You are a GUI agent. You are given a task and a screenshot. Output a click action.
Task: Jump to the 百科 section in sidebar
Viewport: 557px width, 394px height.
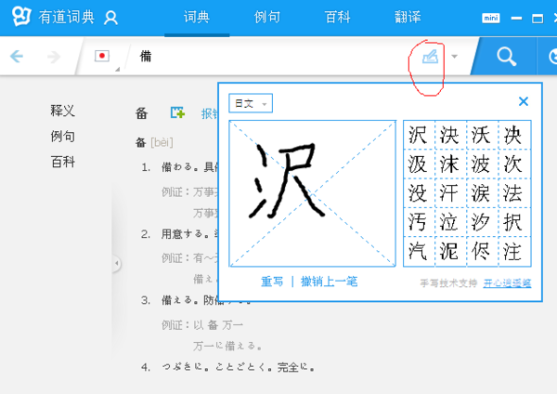[x=62, y=162]
